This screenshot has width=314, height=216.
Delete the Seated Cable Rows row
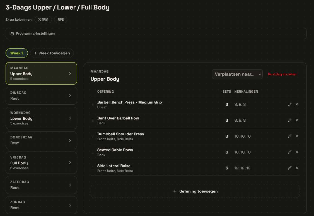[297, 152]
